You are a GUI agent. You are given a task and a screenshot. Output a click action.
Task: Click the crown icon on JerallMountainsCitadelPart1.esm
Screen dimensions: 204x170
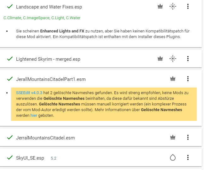pos(172,79)
